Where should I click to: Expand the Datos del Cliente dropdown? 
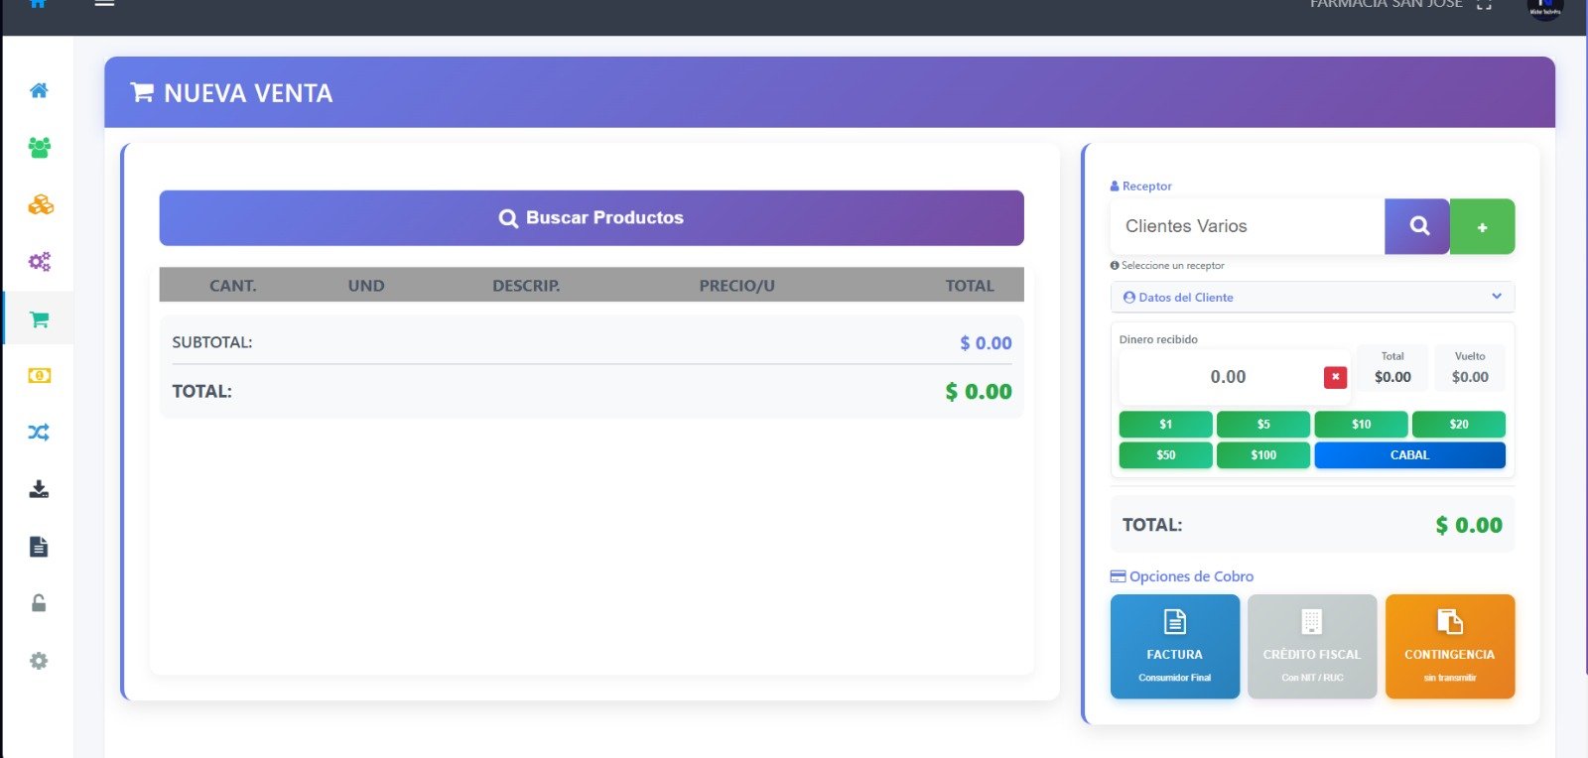(x=1311, y=297)
